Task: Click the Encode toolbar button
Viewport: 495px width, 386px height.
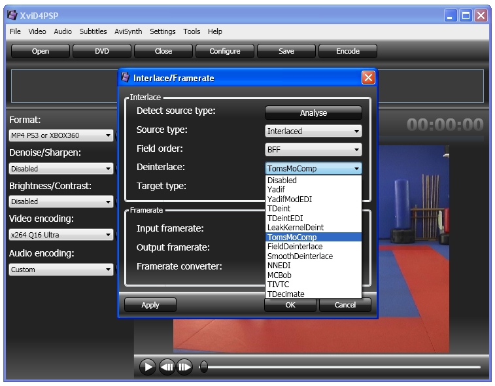Action: click(x=348, y=51)
